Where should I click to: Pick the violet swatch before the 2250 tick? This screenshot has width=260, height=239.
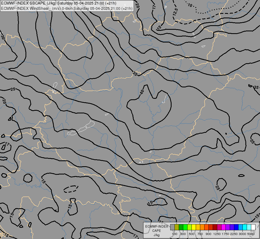[232, 227]
